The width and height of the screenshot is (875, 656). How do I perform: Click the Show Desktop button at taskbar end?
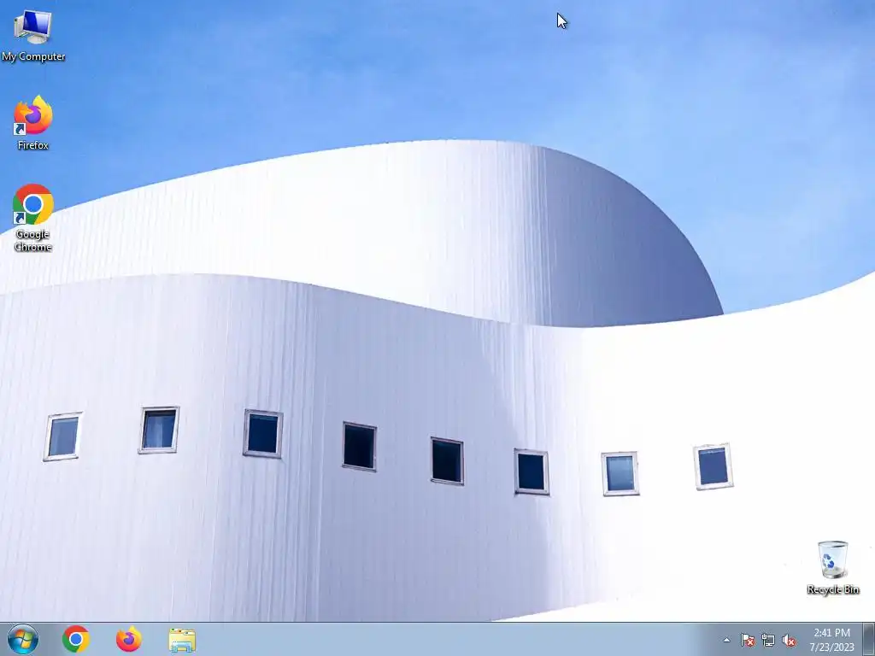(868, 639)
